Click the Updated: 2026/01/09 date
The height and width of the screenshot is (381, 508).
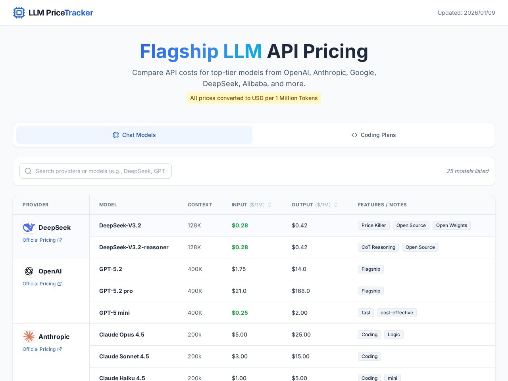pos(466,13)
